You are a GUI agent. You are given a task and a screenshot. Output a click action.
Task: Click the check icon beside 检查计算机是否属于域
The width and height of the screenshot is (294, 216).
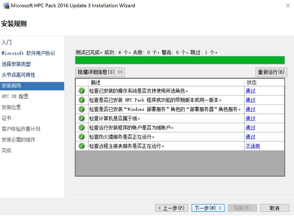[x=81, y=118]
